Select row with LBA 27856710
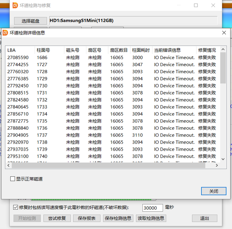 pos(113,114)
